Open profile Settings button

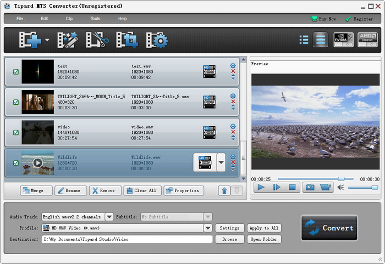coord(229,228)
